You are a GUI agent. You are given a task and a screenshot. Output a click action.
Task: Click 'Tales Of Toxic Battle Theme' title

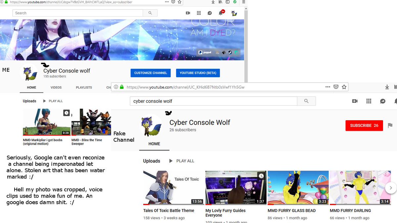(x=169, y=210)
